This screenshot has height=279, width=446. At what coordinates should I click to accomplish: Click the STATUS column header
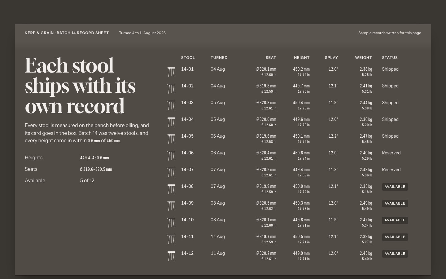click(390, 58)
